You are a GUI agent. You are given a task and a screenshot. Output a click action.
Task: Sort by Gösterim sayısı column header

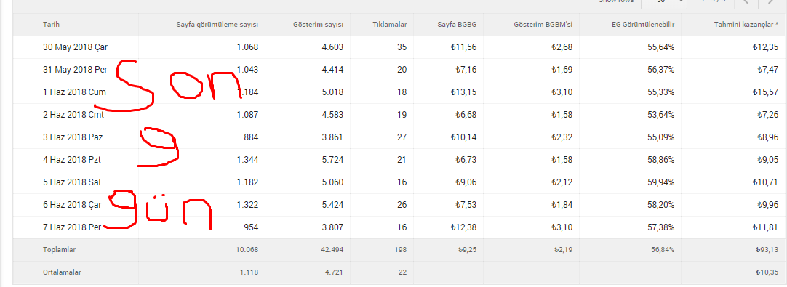click(x=318, y=24)
